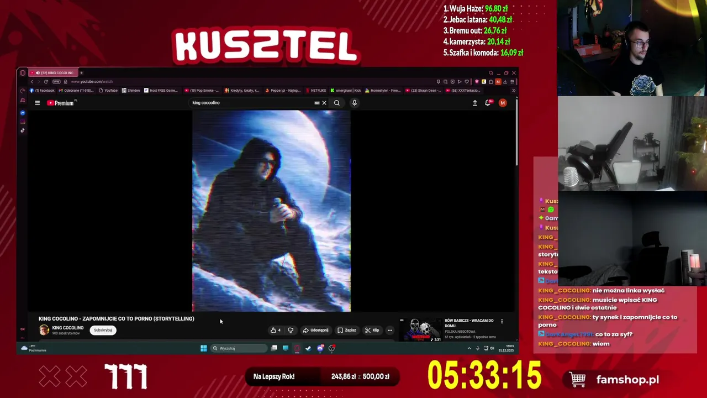Like the video with the thumbs-up button

275,331
